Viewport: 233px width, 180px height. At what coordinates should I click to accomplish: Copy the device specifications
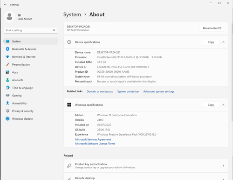click(211, 42)
